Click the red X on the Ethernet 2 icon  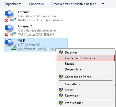pos(6,35)
